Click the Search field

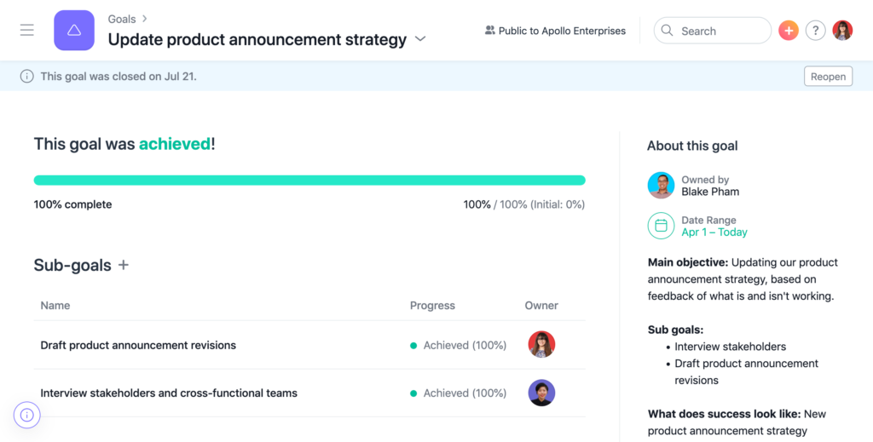[713, 31]
